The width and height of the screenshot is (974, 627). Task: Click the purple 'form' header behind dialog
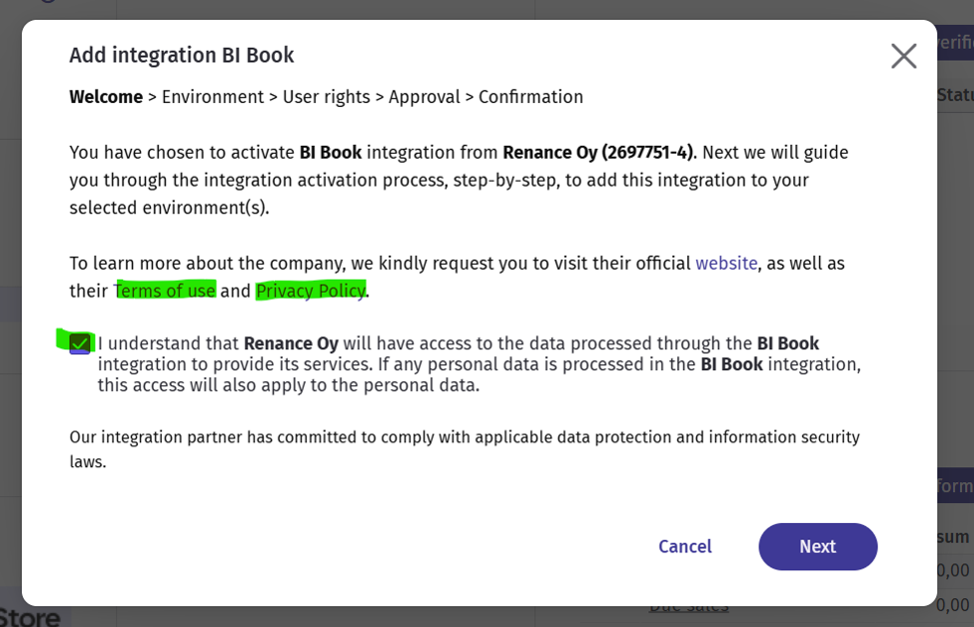(955, 485)
